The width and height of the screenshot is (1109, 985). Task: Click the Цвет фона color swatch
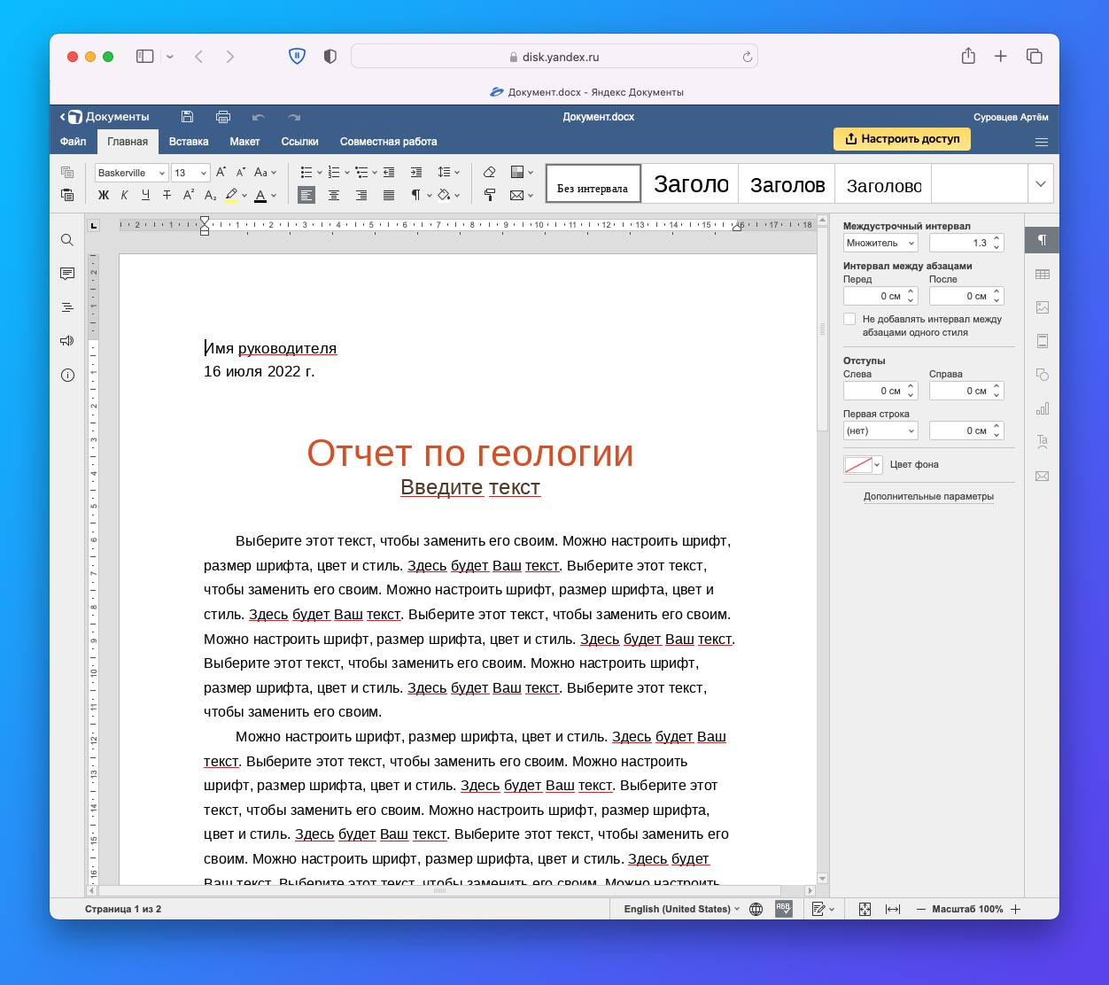tap(857, 465)
